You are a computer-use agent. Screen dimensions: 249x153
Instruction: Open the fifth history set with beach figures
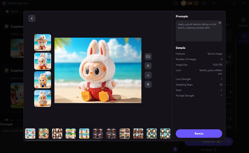84,133
